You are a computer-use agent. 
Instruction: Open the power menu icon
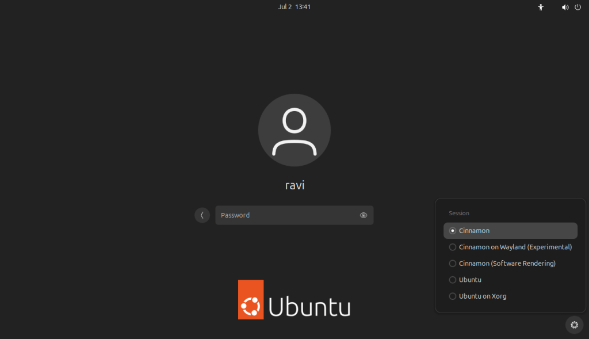click(x=577, y=7)
